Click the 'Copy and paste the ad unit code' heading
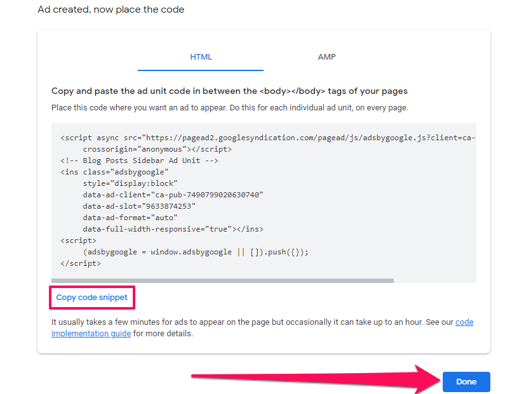Viewport: 524px width, 394px height. point(229,91)
